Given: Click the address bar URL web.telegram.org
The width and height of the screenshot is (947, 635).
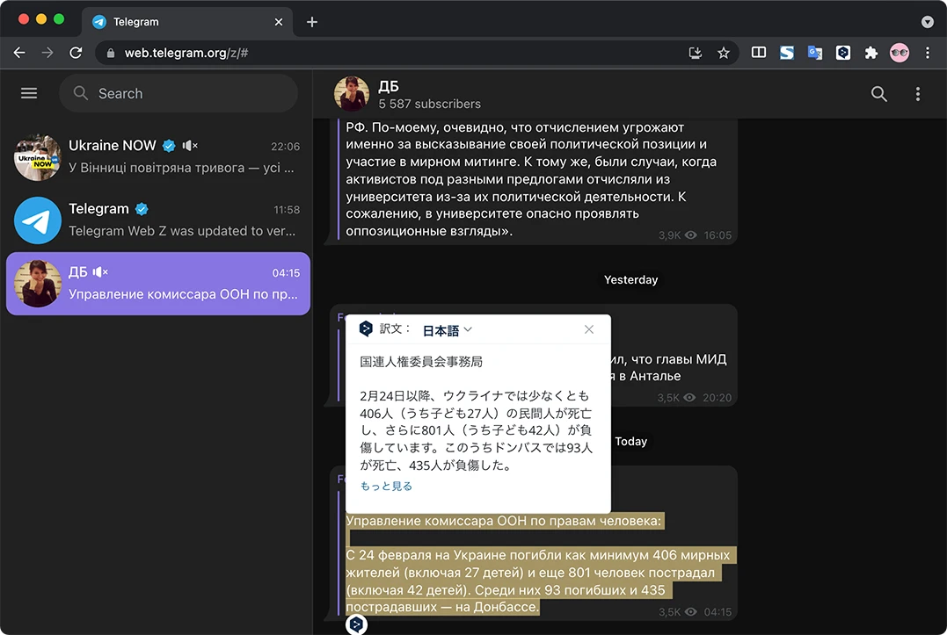Looking at the screenshot, I should [186, 53].
